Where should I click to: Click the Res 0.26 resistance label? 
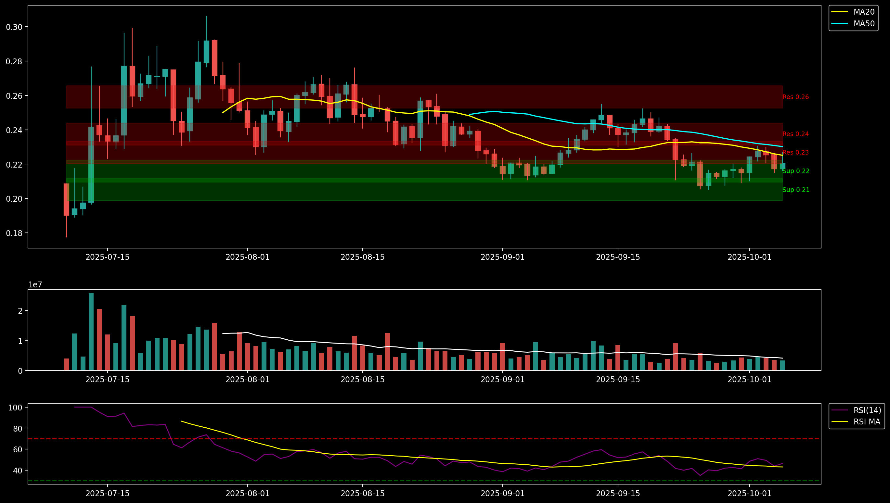click(x=795, y=97)
